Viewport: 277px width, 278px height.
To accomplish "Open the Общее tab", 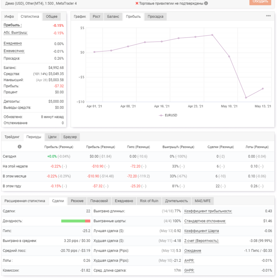I will pos(52,16).
